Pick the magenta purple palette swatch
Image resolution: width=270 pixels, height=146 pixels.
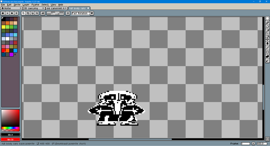point(11,54)
